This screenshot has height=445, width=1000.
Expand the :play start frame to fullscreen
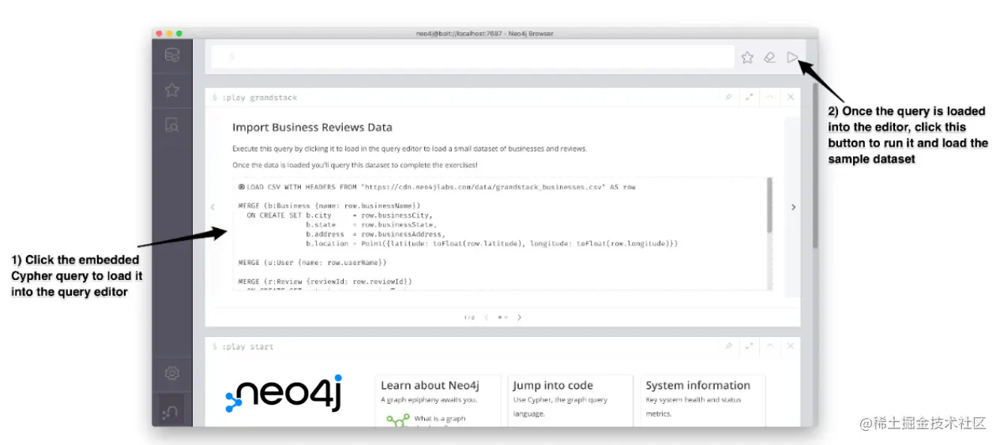point(749,346)
